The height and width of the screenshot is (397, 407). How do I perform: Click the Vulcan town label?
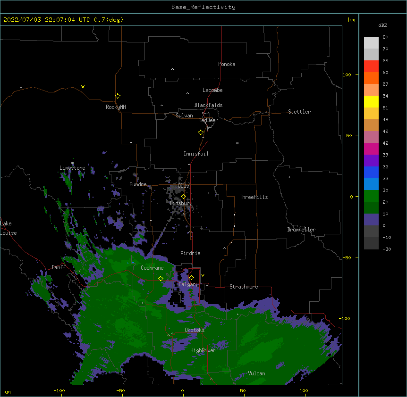[256, 373]
